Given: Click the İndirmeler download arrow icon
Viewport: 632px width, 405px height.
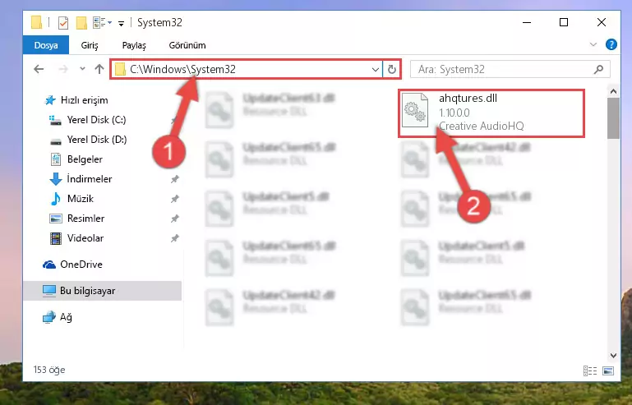Looking at the screenshot, I should [x=55, y=179].
